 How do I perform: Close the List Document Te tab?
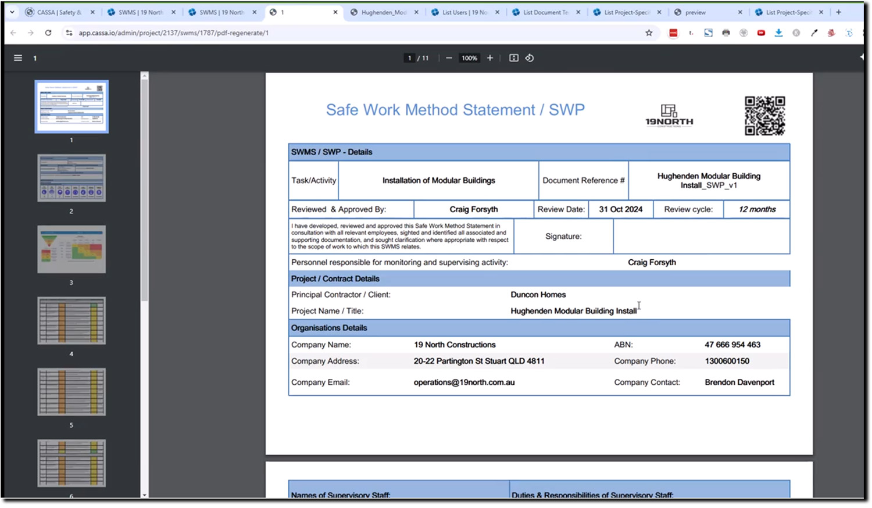[x=578, y=12]
